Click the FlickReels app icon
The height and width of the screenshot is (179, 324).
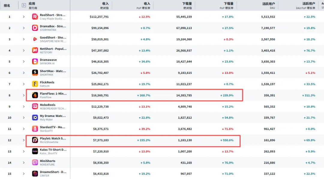[x=35, y=84]
